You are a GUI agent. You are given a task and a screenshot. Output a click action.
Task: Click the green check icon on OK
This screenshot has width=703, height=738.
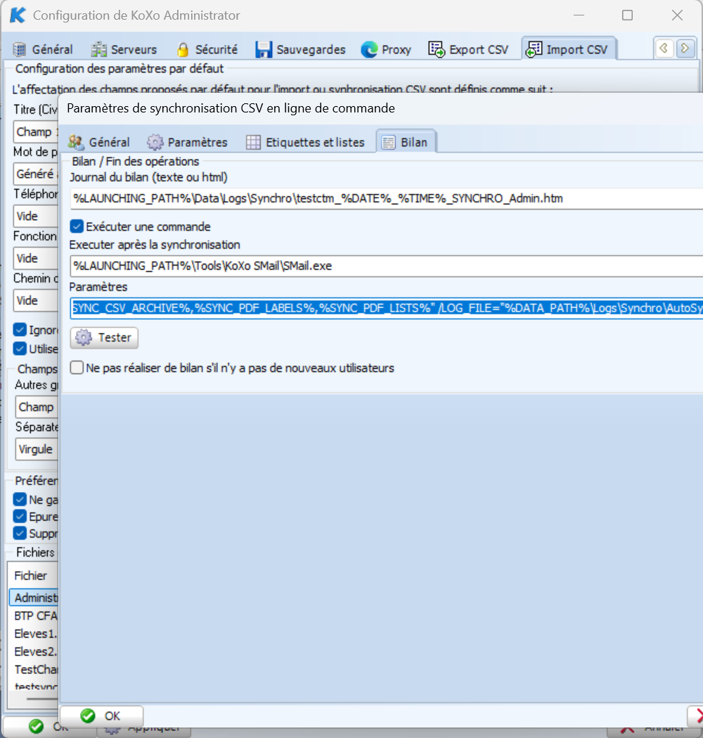tap(88, 716)
